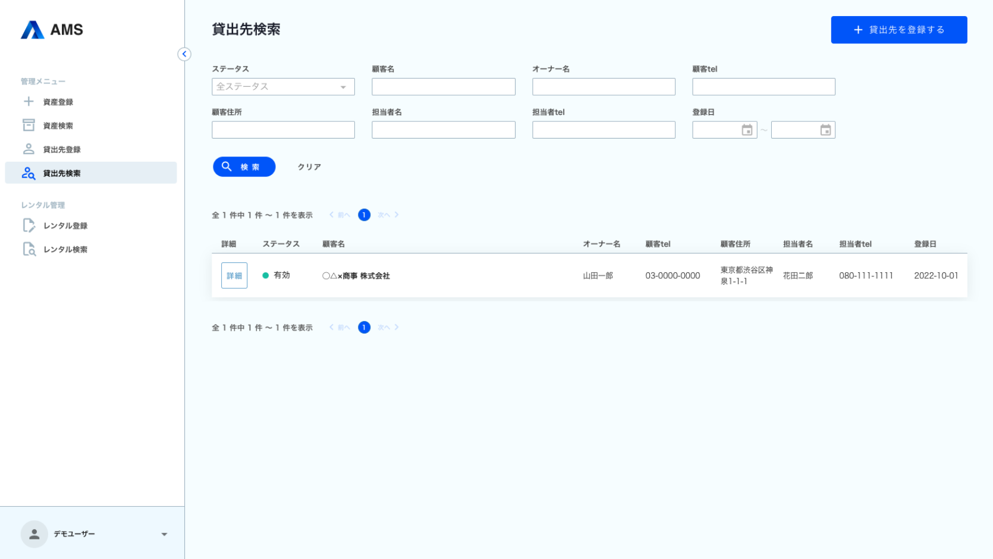Click 担当者tel column header in table
993x559 pixels.
pyautogui.click(x=855, y=244)
